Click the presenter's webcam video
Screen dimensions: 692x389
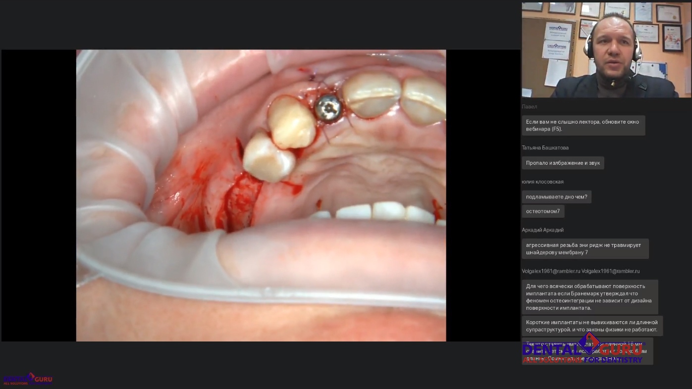pyautogui.click(x=606, y=50)
